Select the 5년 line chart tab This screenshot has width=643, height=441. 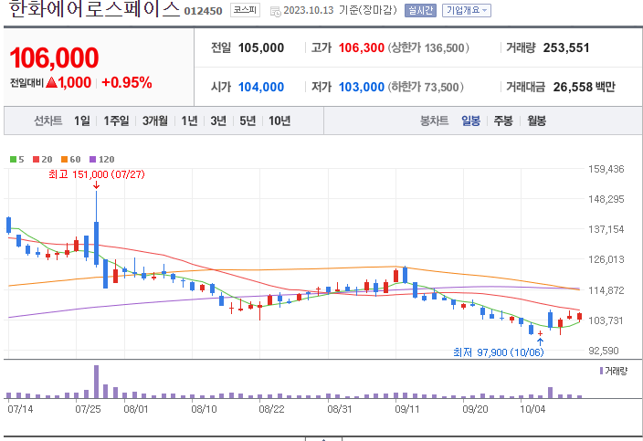tap(248, 121)
